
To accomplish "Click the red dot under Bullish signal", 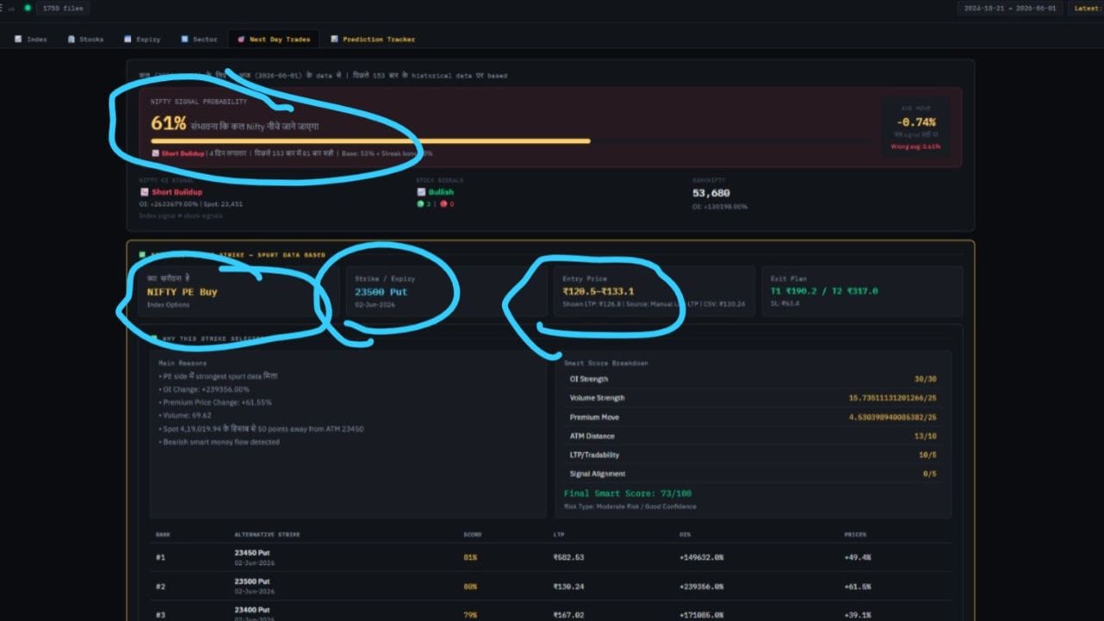I will tap(443, 204).
